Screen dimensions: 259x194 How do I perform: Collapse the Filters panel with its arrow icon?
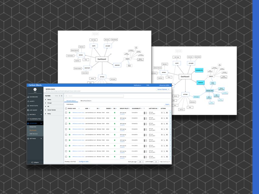pos(62,96)
